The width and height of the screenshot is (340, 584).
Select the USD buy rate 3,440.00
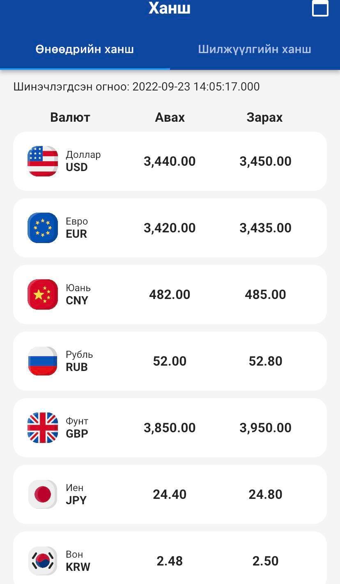pyautogui.click(x=170, y=161)
